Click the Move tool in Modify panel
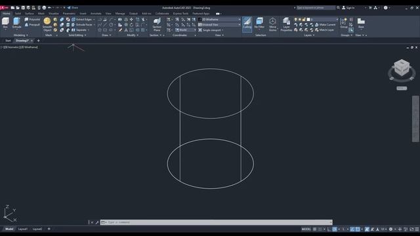 (131, 20)
